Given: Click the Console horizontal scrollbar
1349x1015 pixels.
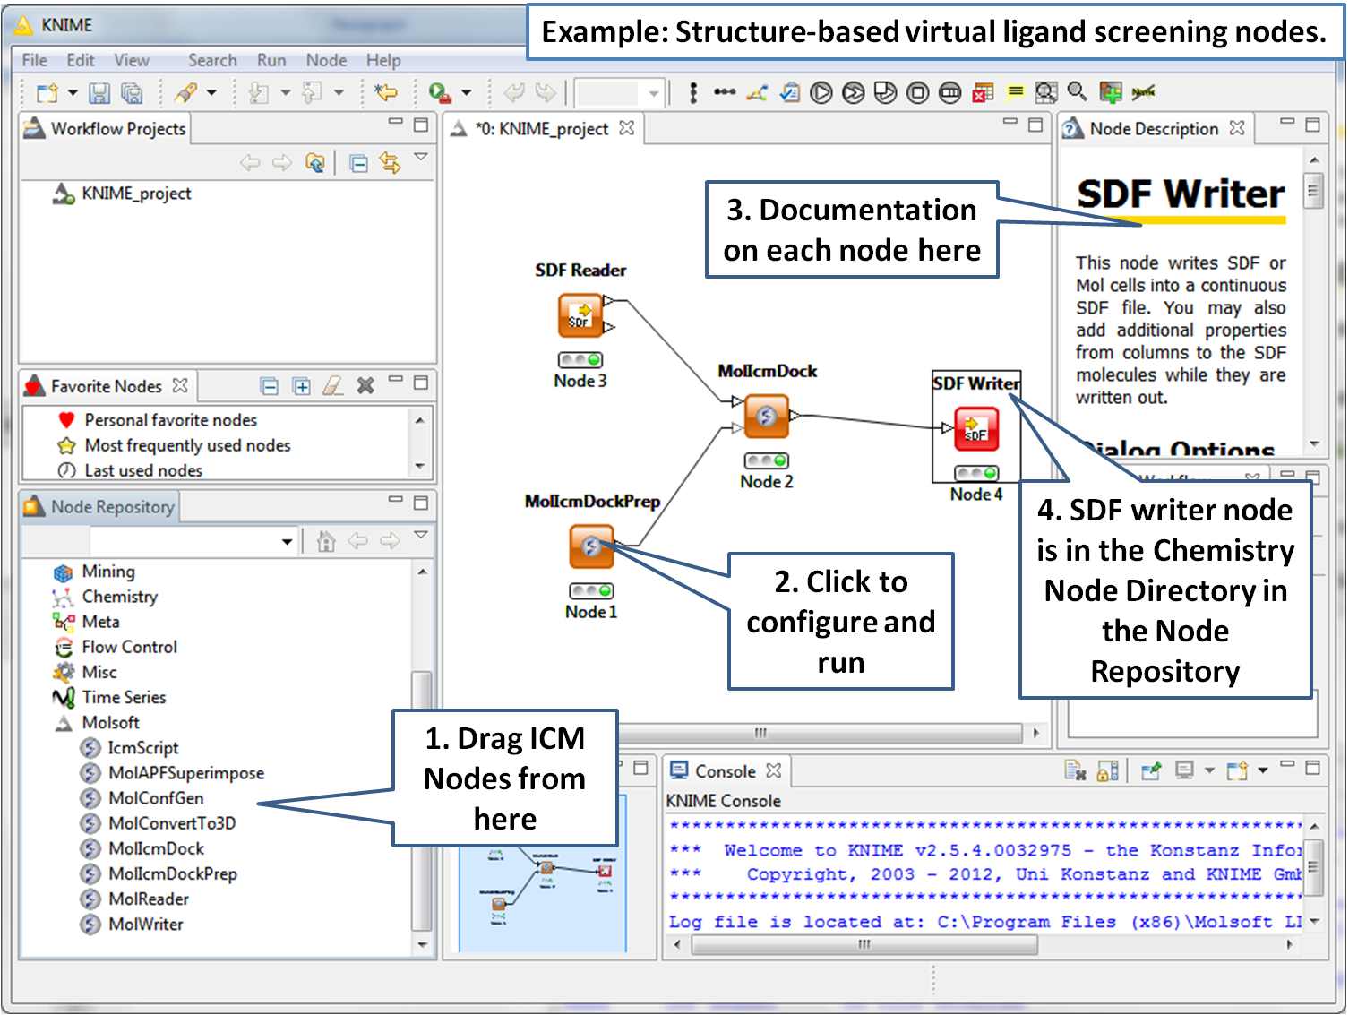Looking at the screenshot, I should pos(864,944).
